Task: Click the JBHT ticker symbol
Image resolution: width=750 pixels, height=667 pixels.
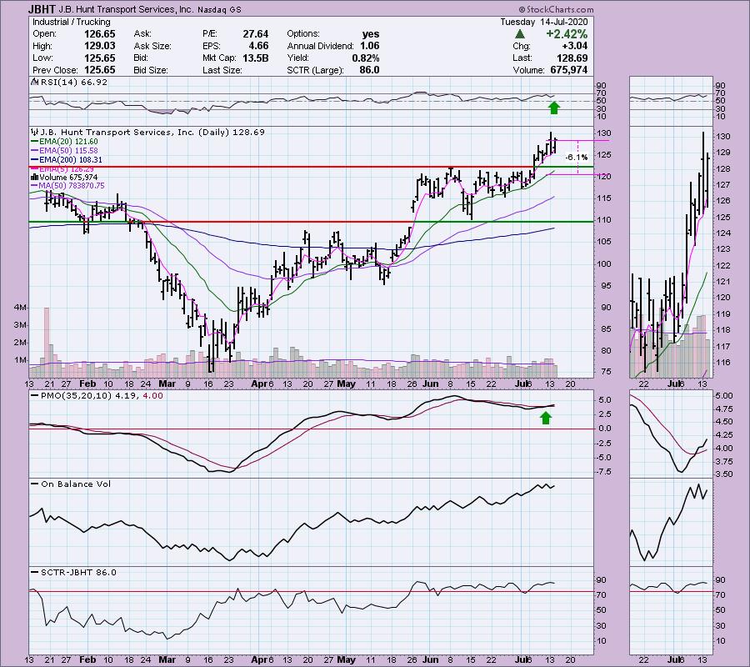Action: tap(42, 9)
